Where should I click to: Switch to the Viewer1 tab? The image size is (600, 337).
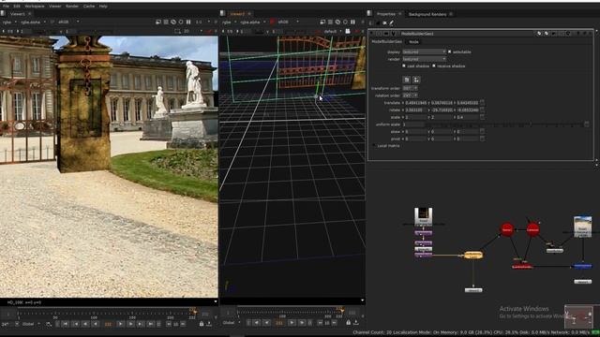(x=18, y=14)
